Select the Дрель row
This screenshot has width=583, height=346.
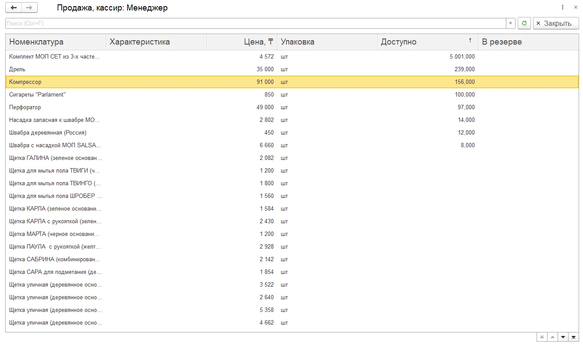[x=292, y=69]
